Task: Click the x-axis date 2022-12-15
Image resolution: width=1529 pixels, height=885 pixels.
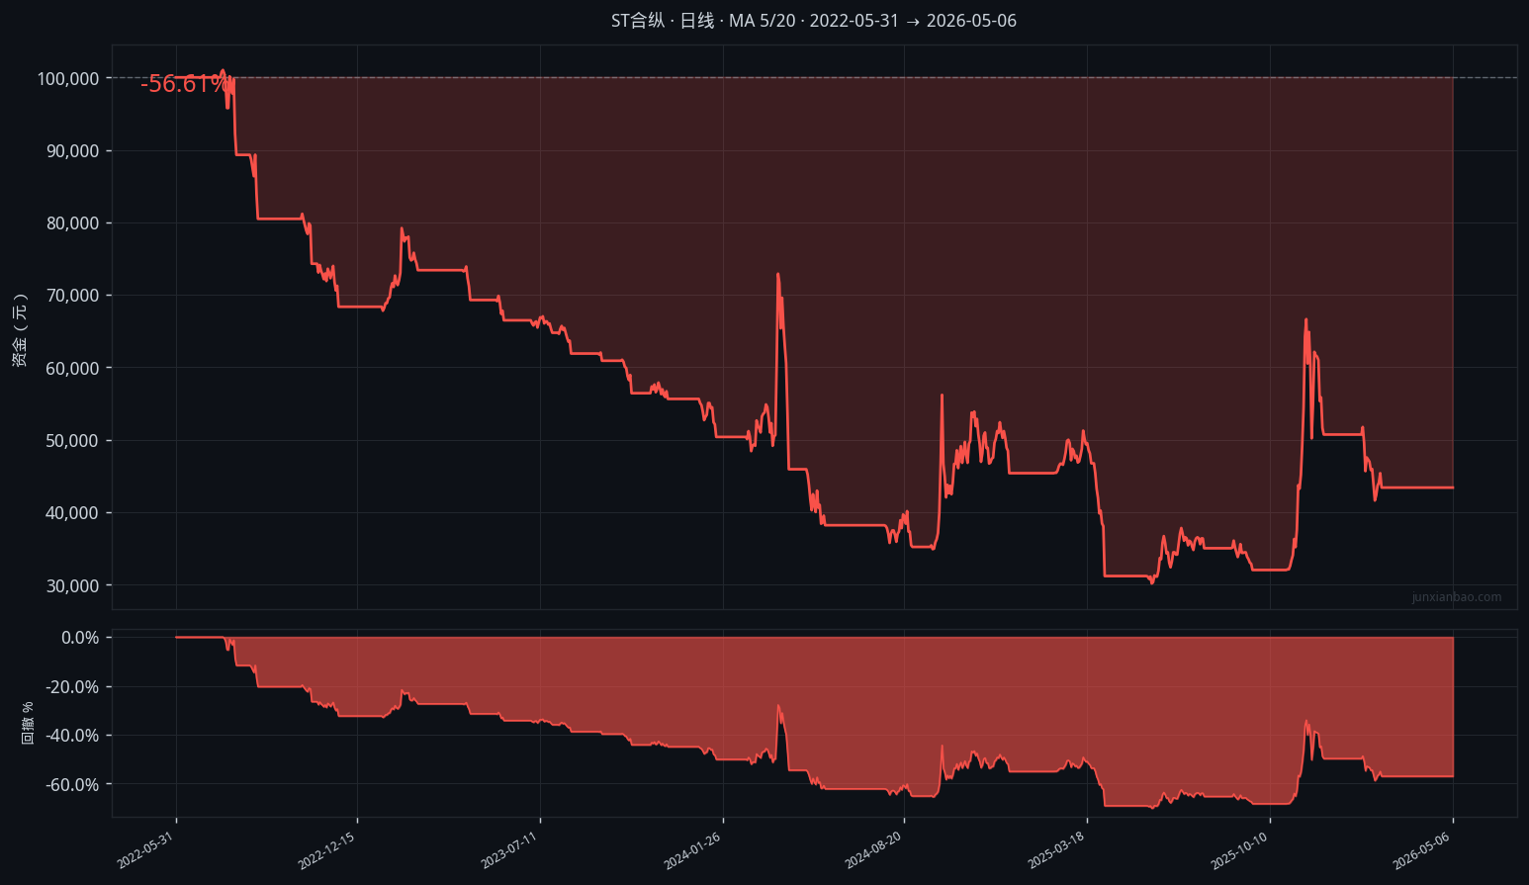Action: point(326,851)
